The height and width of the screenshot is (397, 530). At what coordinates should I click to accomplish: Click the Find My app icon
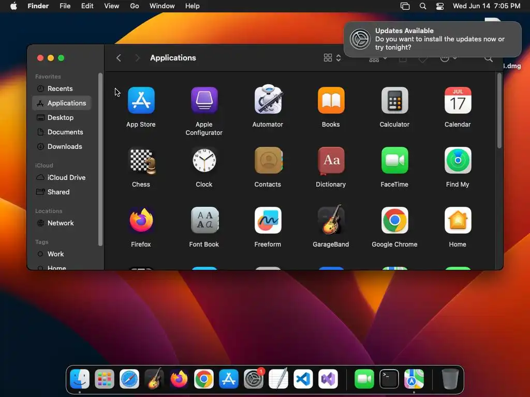coord(458,160)
